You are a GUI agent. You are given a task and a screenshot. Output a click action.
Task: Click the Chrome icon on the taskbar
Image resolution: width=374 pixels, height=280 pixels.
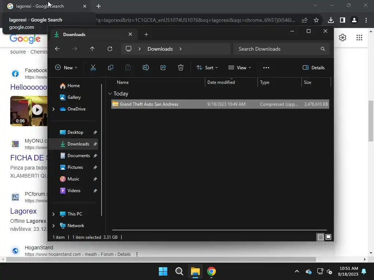[x=211, y=271]
